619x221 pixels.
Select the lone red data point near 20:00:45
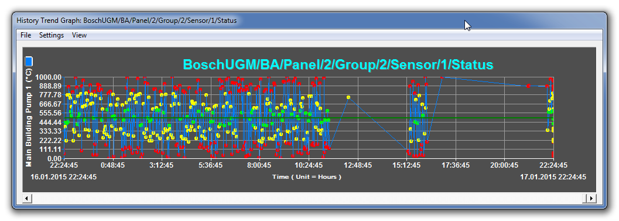pos(528,86)
